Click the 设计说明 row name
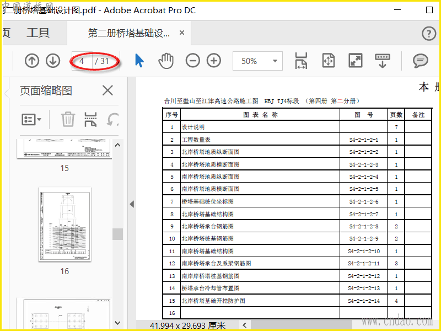 (x=193, y=127)
